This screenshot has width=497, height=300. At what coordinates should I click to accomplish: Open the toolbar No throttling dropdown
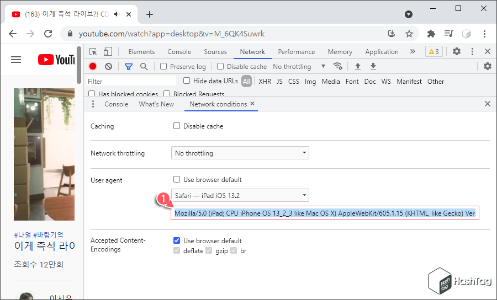[299, 67]
